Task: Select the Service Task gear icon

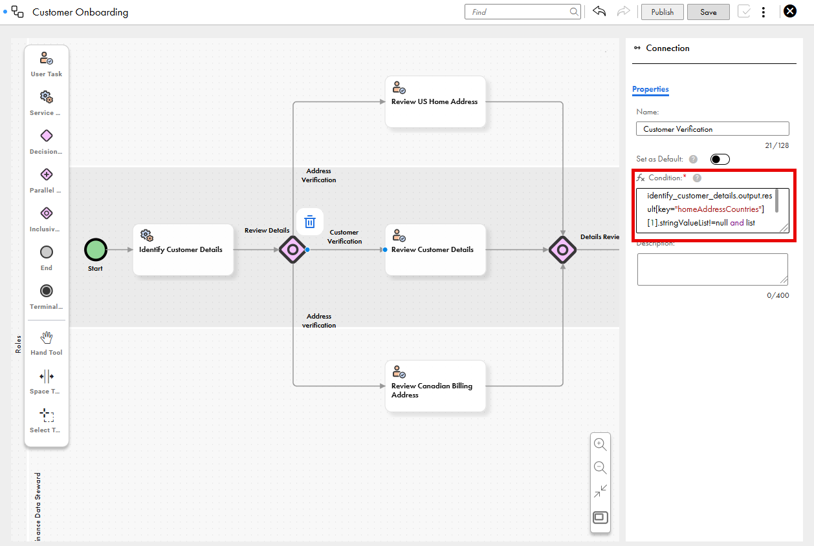Action: (x=46, y=97)
